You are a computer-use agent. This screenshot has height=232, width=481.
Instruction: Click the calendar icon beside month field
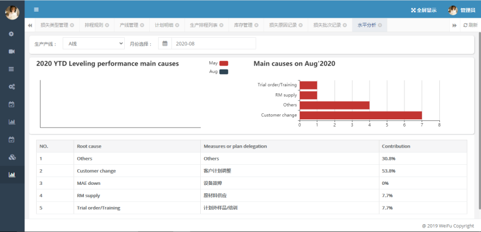pyautogui.click(x=165, y=43)
